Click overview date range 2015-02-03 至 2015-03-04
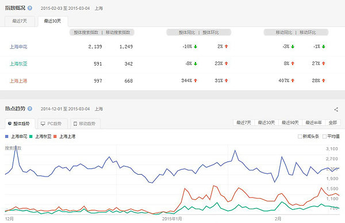The width and height of the screenshot is (345, 223). (x=66, y=9)
